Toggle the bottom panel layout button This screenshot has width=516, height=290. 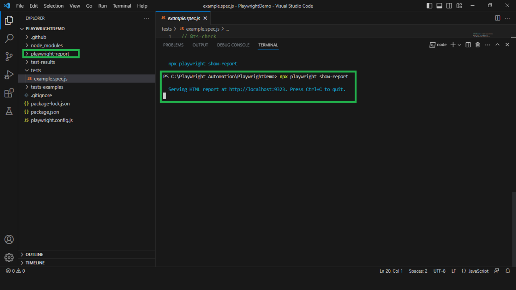tap(439, 6)
